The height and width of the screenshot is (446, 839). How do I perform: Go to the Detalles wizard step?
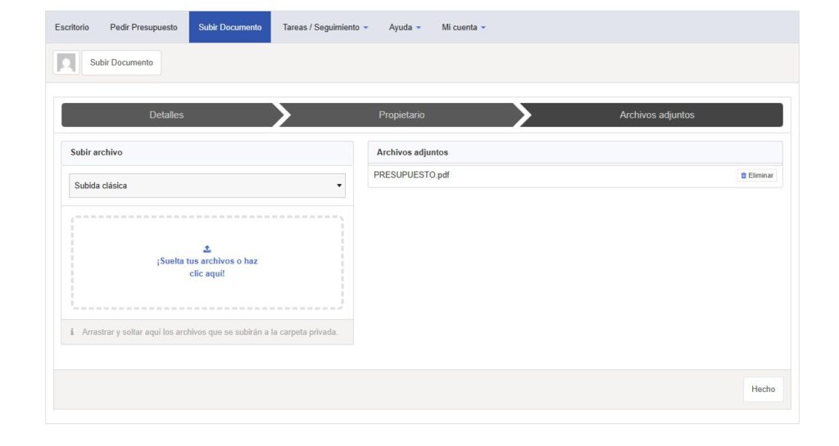point(167,115)
